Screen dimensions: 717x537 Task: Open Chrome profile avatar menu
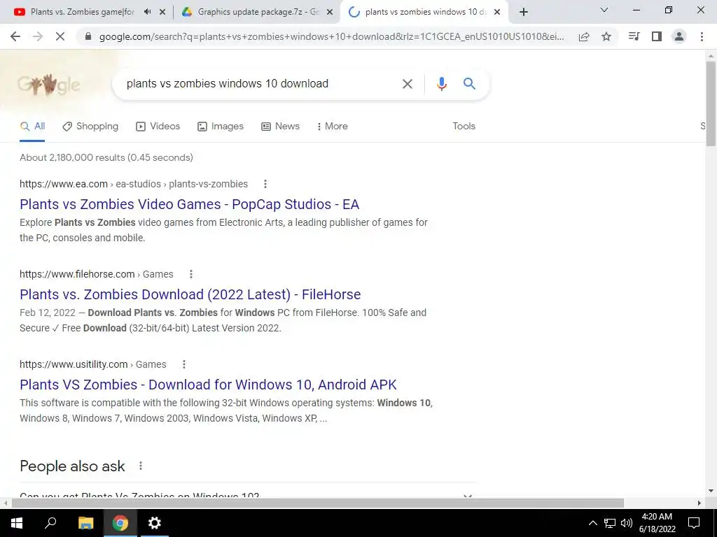[679, 36]
